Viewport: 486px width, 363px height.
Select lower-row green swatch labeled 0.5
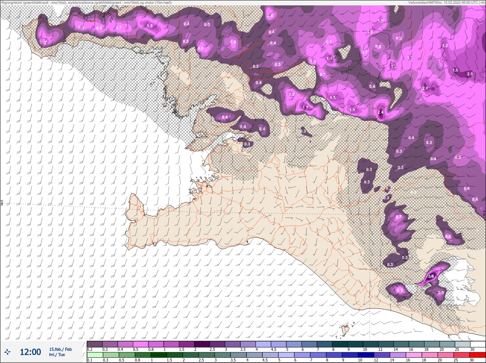(127, 355)
